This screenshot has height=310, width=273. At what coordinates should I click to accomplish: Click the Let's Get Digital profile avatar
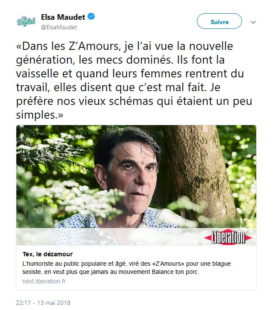26,21
